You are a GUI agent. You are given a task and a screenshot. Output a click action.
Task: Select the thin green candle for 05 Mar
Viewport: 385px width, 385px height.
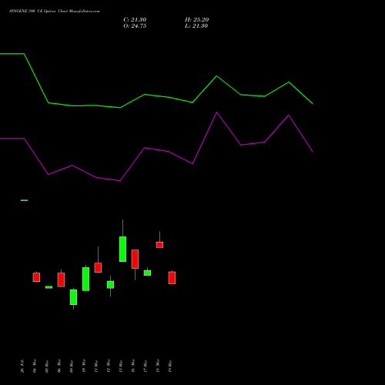49,287
